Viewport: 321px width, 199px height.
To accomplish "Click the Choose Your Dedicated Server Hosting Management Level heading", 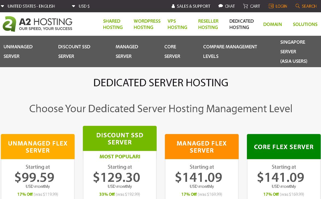I will click(x=161, y=109).
